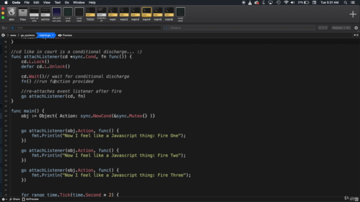Open the Files tab with drawer icon
This screenshot has width=360, height=202.
(22, 14)
